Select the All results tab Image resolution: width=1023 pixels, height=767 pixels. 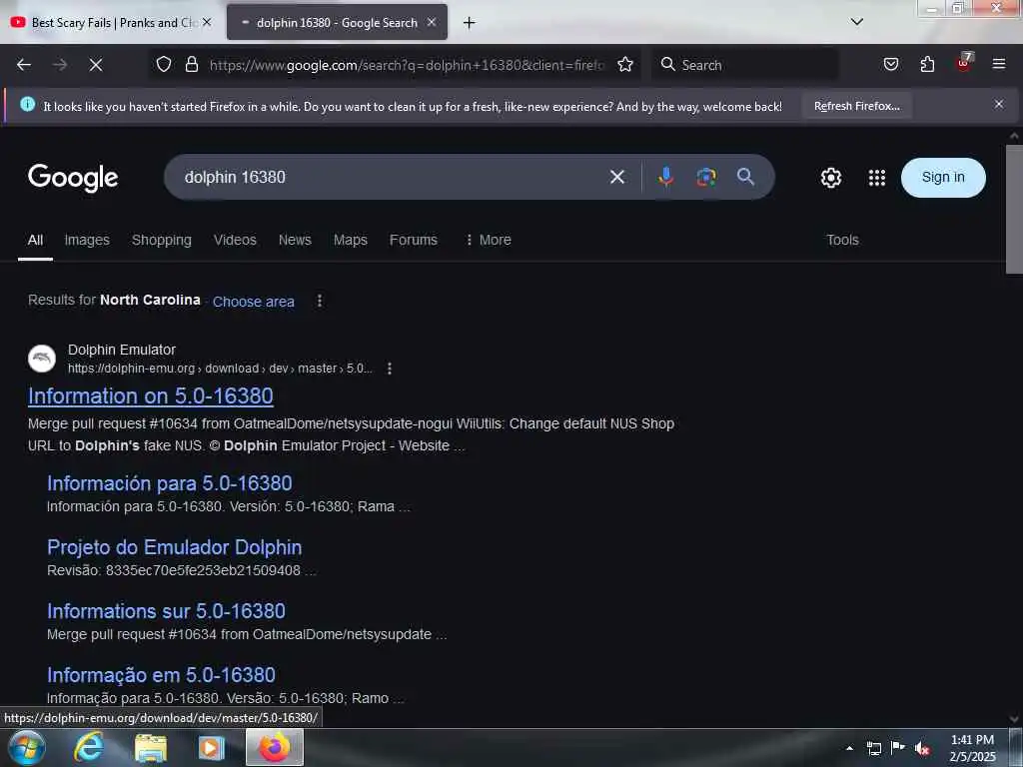(35, 240)
